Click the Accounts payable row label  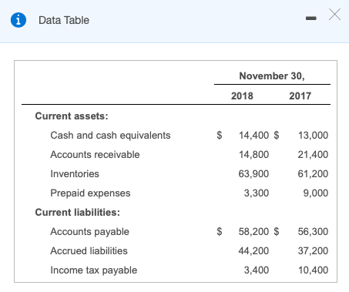click(89, 232)
